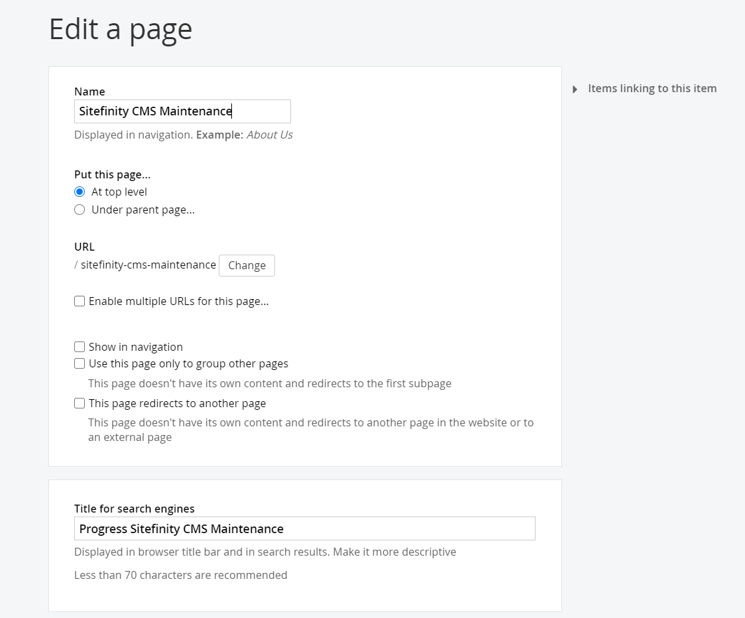Tick the 'Show in navigation' checkbox
Image resolution: width=745 pixels, height=618 pixels.
(x=80, y=347)
